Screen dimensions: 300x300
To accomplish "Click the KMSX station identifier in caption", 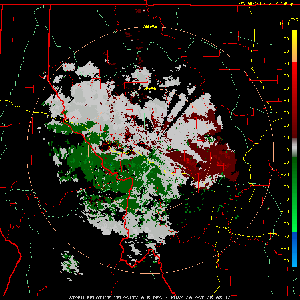I will click(x=177, y=298).
